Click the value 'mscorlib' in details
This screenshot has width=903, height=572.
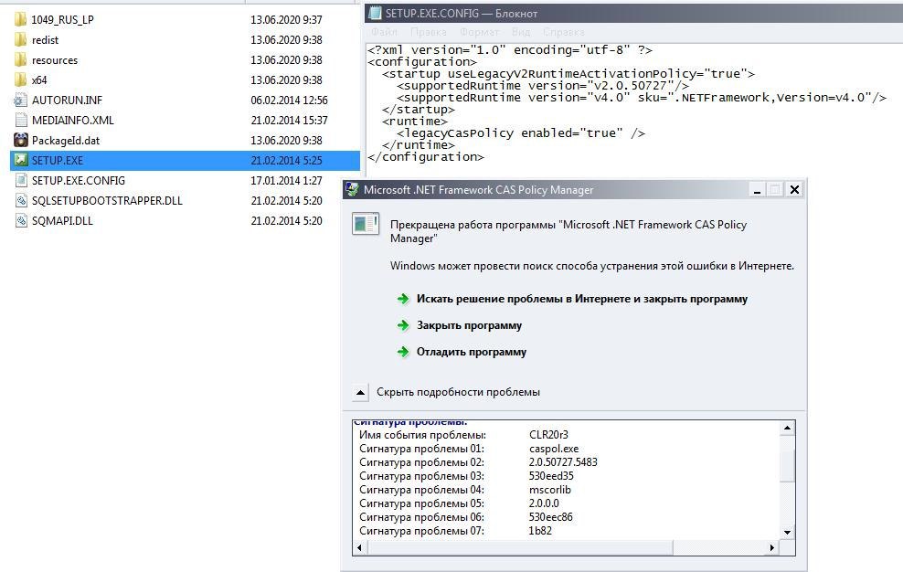[549, 490]
